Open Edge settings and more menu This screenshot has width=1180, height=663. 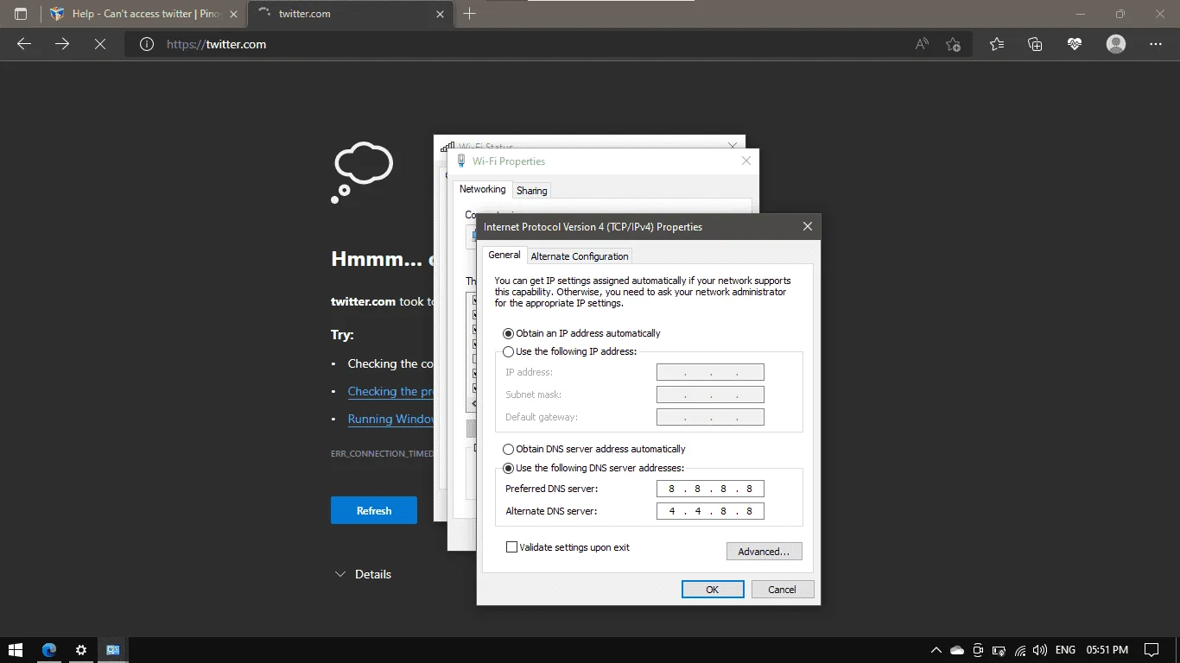pos(1156,44)
